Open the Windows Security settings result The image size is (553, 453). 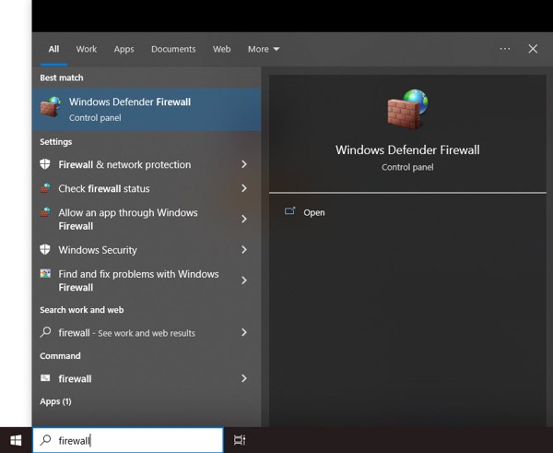point(98,250)
